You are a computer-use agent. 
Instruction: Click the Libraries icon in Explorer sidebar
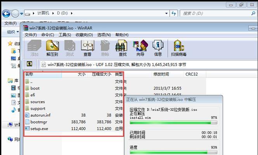coord(10,81)
